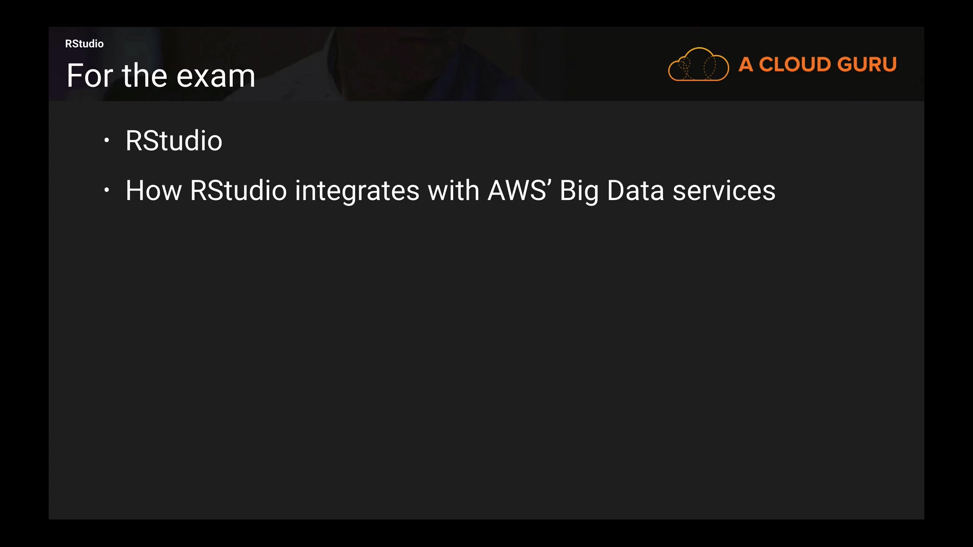Click the orange cloud logo icon
This screenshot has height=547, width=973.
[x=698, y=64]
